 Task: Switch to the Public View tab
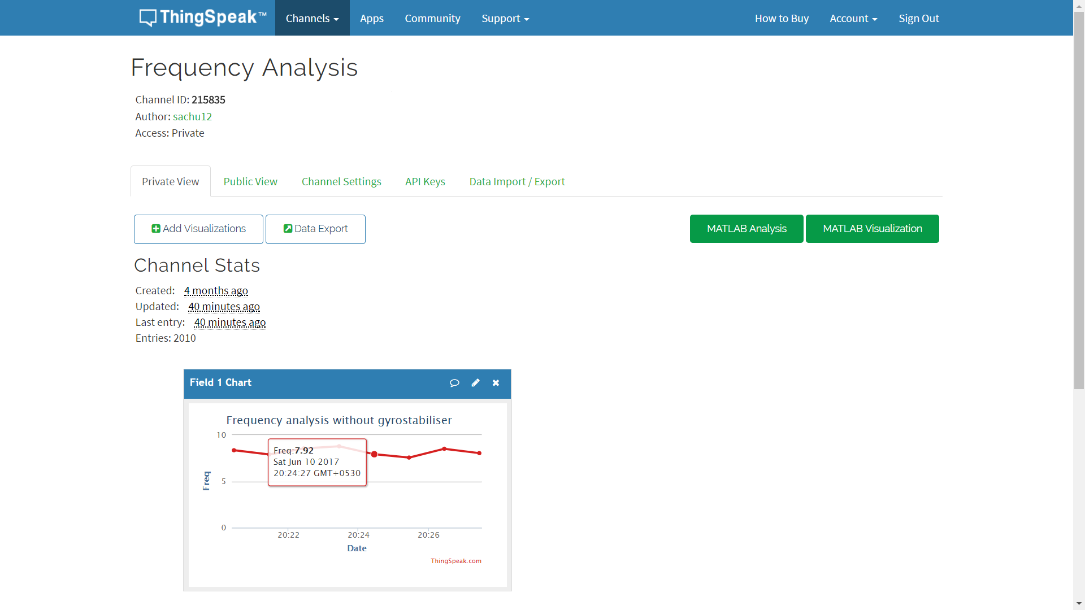tap(250, 181)
